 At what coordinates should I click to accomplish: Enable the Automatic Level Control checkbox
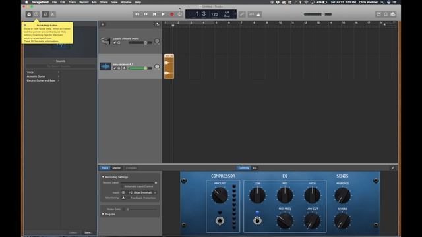pos(123,186)
